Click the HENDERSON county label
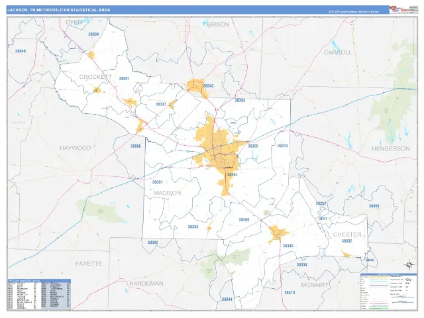Image resolution: width=424 pixels, height=318 pixels. tap(391, 148)
